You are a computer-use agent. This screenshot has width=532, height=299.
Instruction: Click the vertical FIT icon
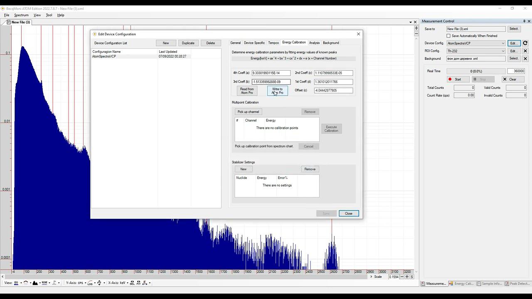pos(99,283)
